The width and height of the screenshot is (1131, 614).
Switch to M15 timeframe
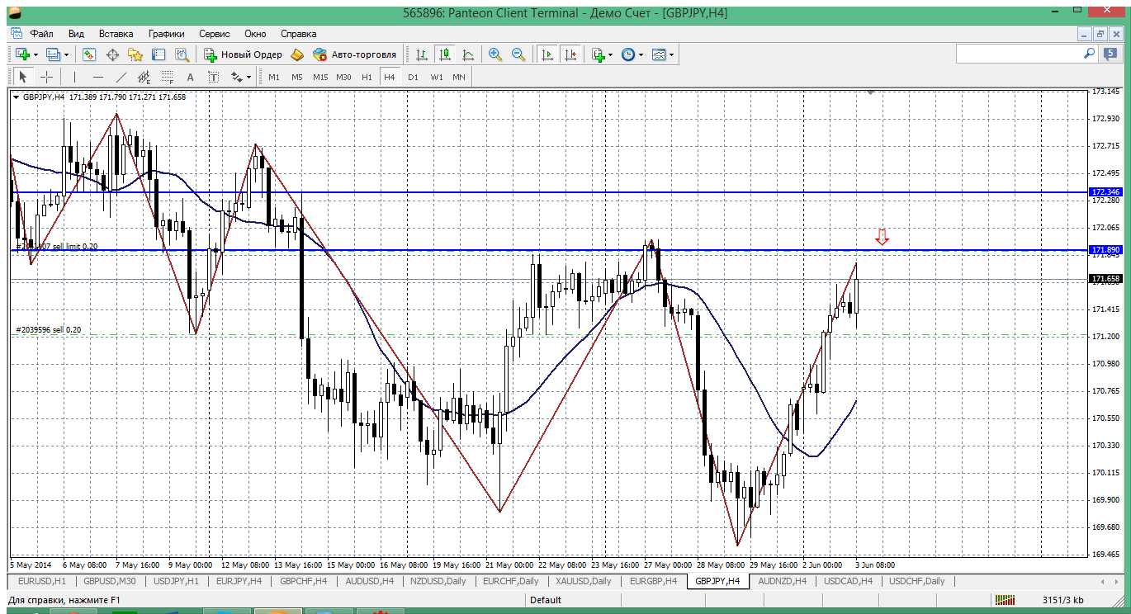pyautogui.click(x=320, y=77)
